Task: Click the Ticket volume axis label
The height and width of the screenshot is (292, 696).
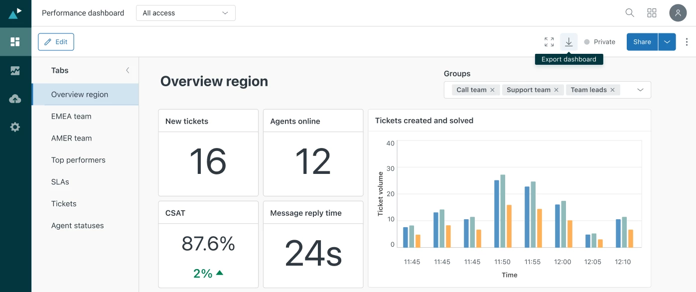Action: [x=381, y=194]
